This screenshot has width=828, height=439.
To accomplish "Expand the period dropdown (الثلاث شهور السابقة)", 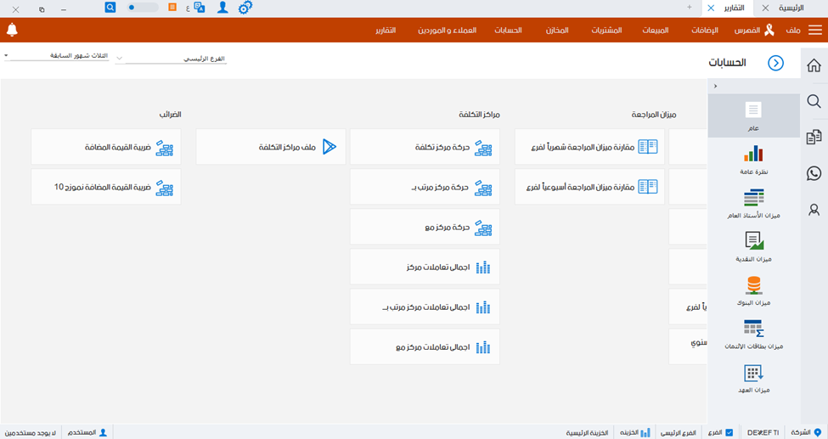I will pos(7,56).
